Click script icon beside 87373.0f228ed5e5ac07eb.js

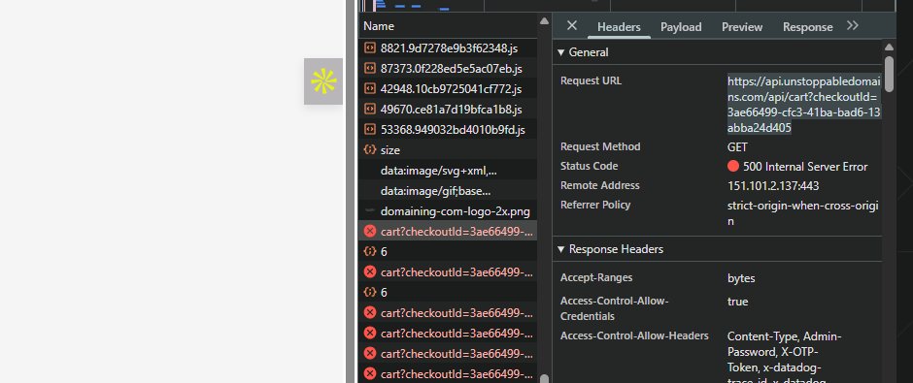[x=370, y=68]
